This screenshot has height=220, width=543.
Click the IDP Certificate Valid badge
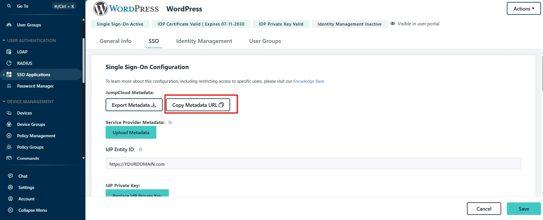point(201,24)
